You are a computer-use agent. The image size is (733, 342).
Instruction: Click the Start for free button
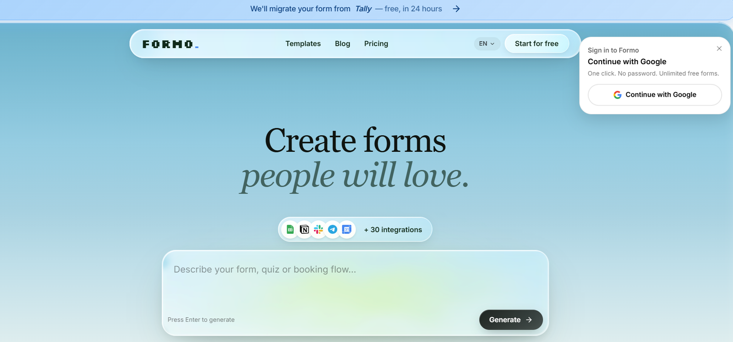pos(536,44)
